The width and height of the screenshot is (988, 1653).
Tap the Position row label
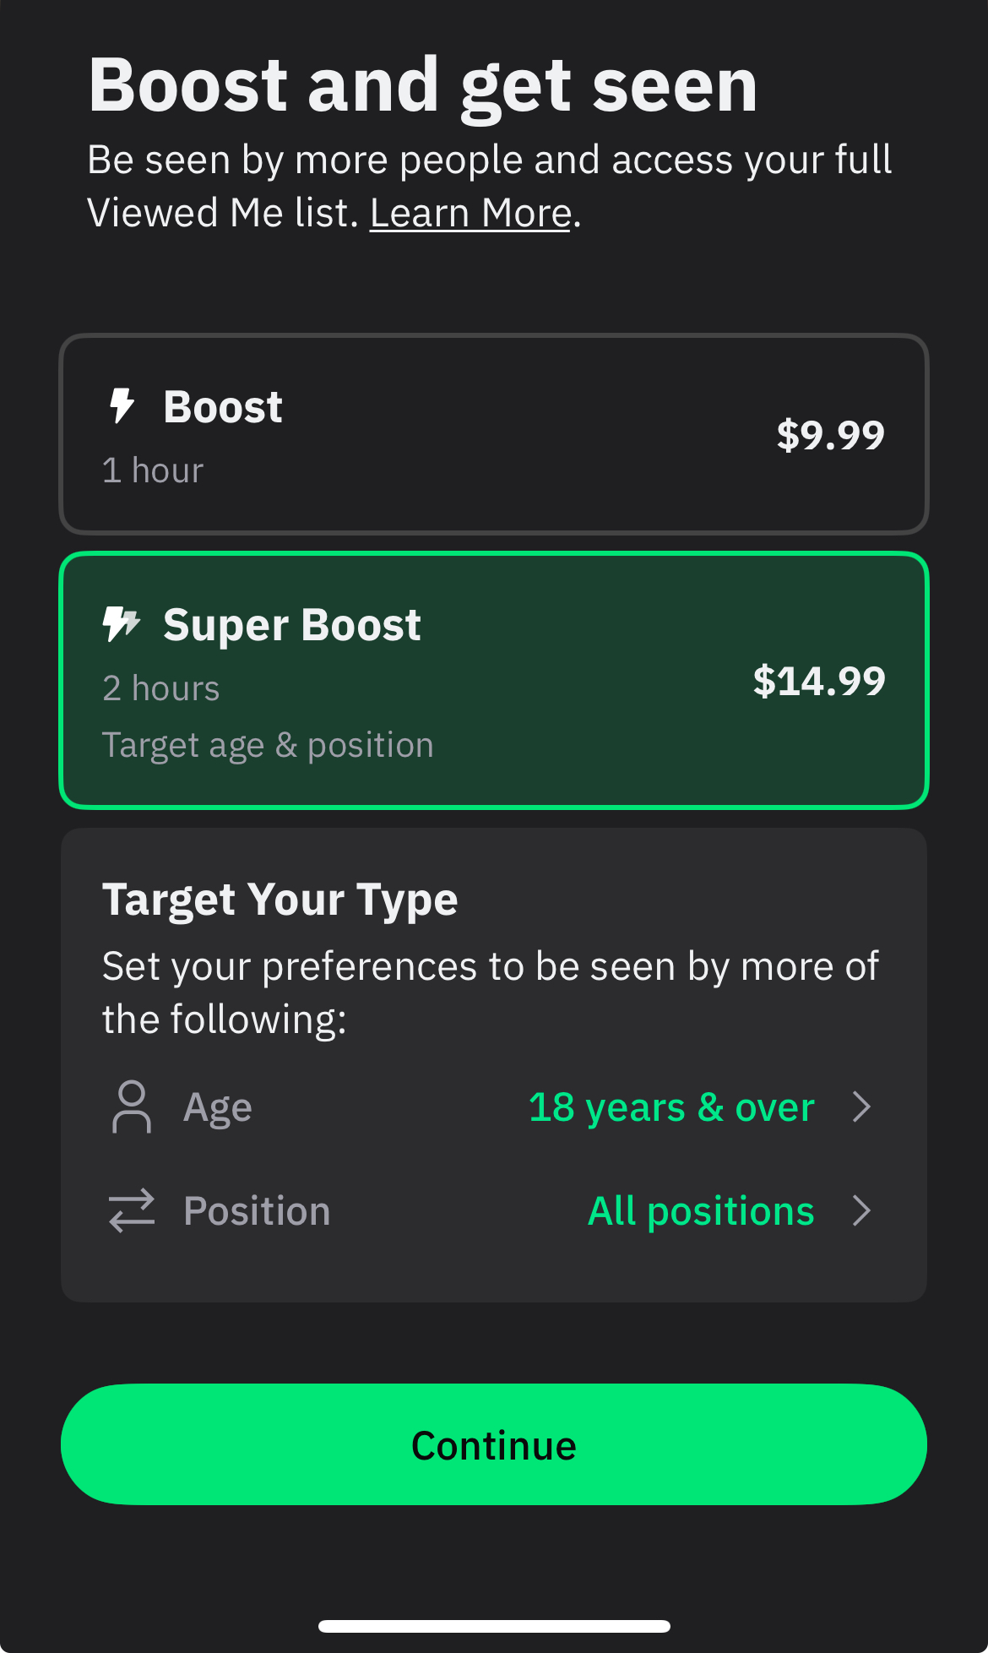[x=257, y=1211]
